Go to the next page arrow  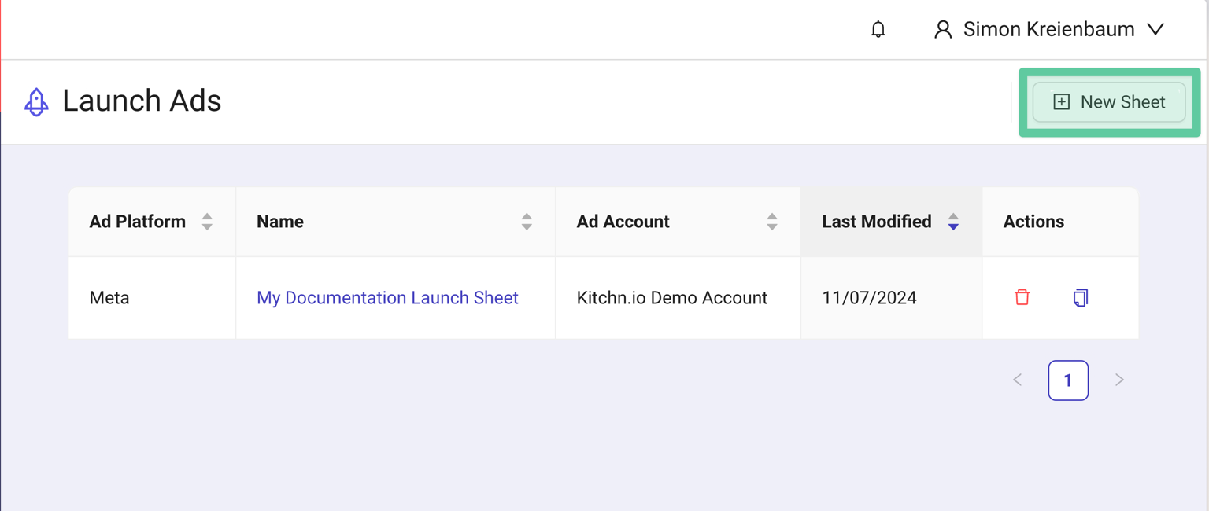1119,380
